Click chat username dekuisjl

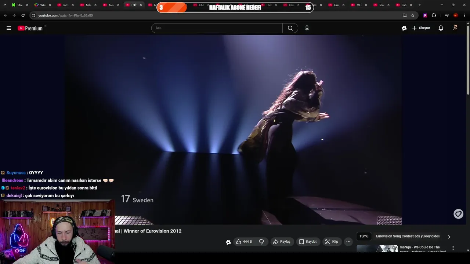14,196
